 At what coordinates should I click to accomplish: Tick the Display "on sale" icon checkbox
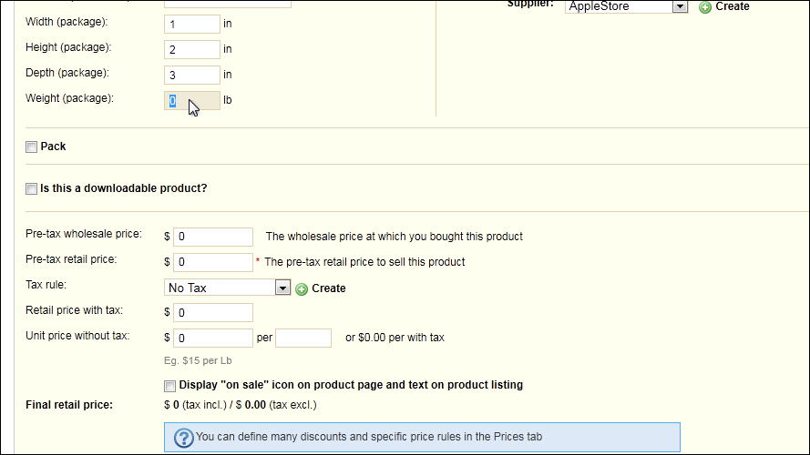170,385
